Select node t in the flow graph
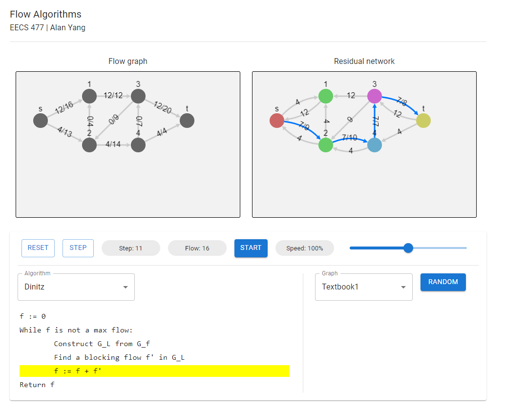 point(187,120)
